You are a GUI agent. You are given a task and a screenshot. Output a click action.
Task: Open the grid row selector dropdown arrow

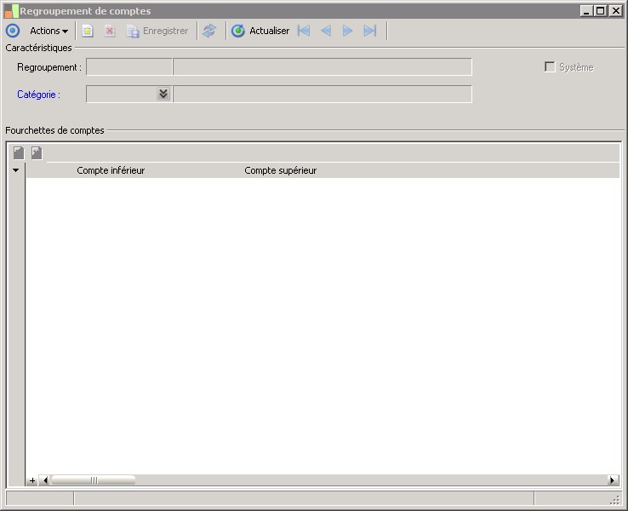[x=15, y=170]
